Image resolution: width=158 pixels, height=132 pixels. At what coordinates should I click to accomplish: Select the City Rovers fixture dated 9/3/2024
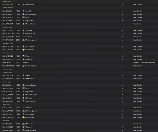pyautogui.click(x=29, y=92)
